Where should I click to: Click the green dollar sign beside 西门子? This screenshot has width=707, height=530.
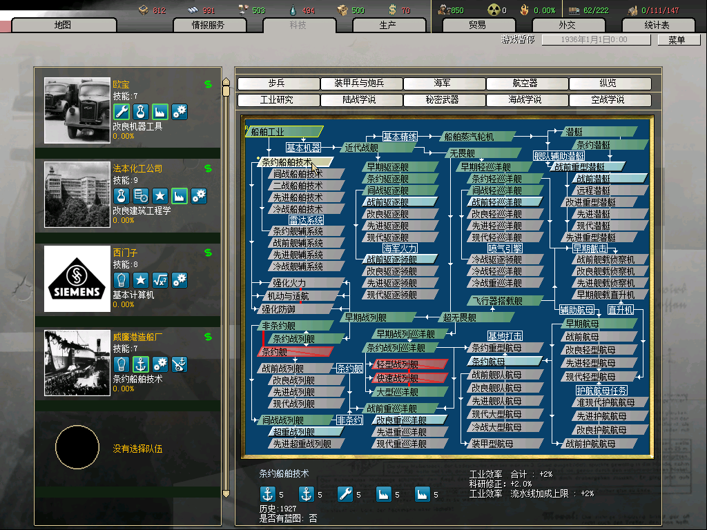point(208,253)
